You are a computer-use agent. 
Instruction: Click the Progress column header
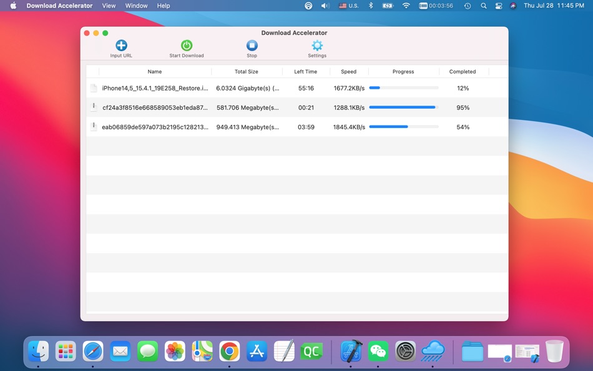click(x=403, y=72)
